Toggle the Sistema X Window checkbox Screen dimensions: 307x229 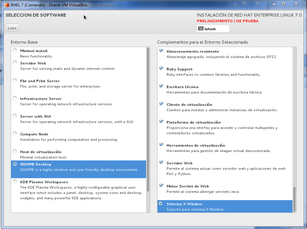point(161,203)
